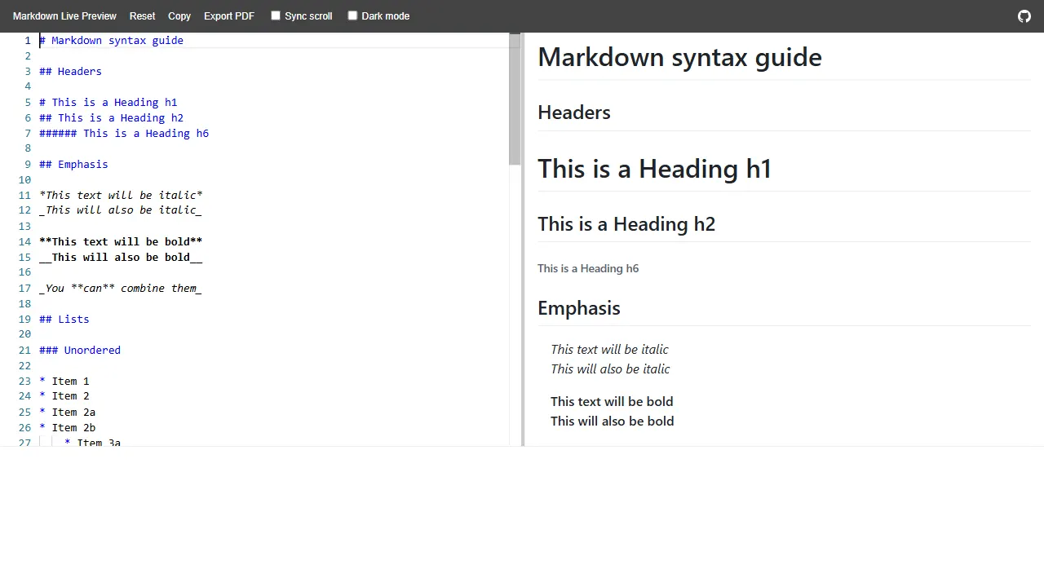1044x587 pixels.
Task: Open the Markdown Live Preview title link
Action: 64,16
